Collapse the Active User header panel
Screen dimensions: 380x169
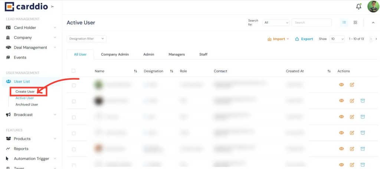coord(373,23)
